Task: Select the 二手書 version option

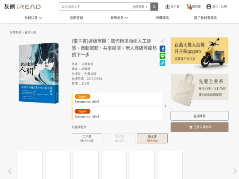Action: click(x=87, y=138)
